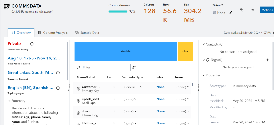Click Great Lakes, South areas value
This screenshot has height=125, width=274.
[31, 72]
